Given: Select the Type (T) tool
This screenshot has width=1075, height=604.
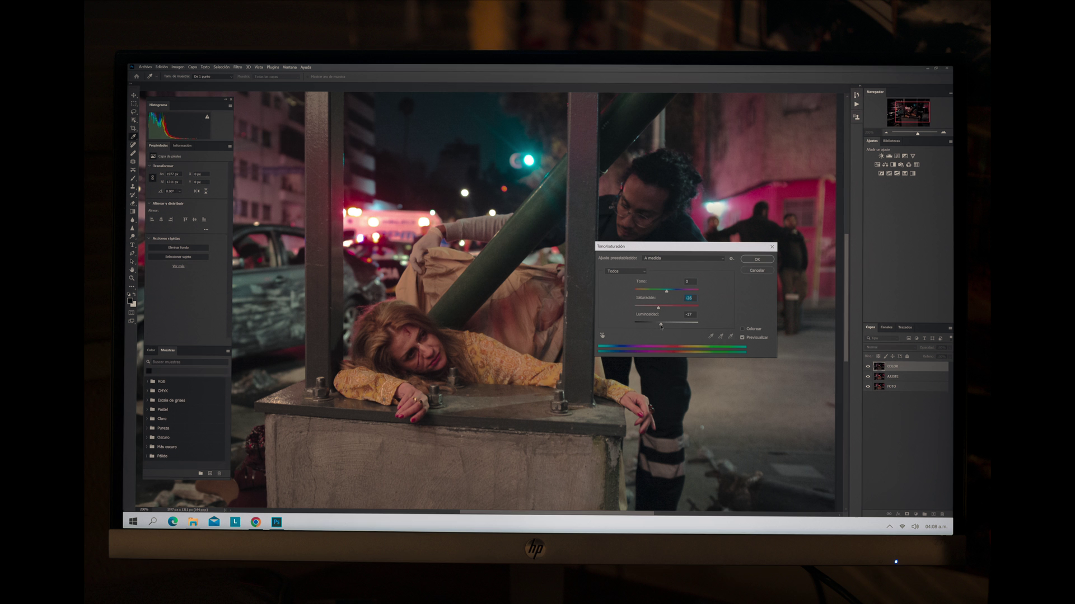Looking at the screenshot, I should (133, 245).
